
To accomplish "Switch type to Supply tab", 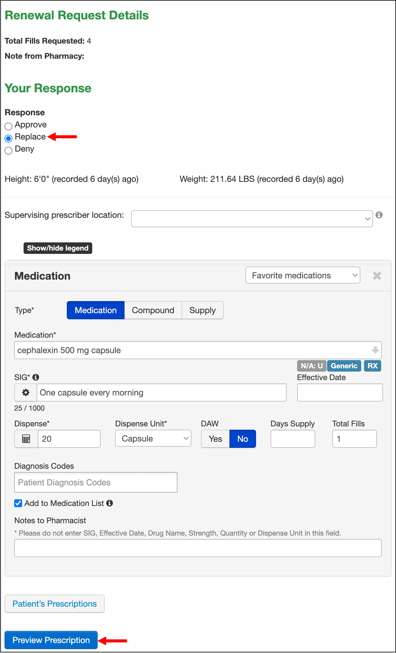I will point(203,310).
